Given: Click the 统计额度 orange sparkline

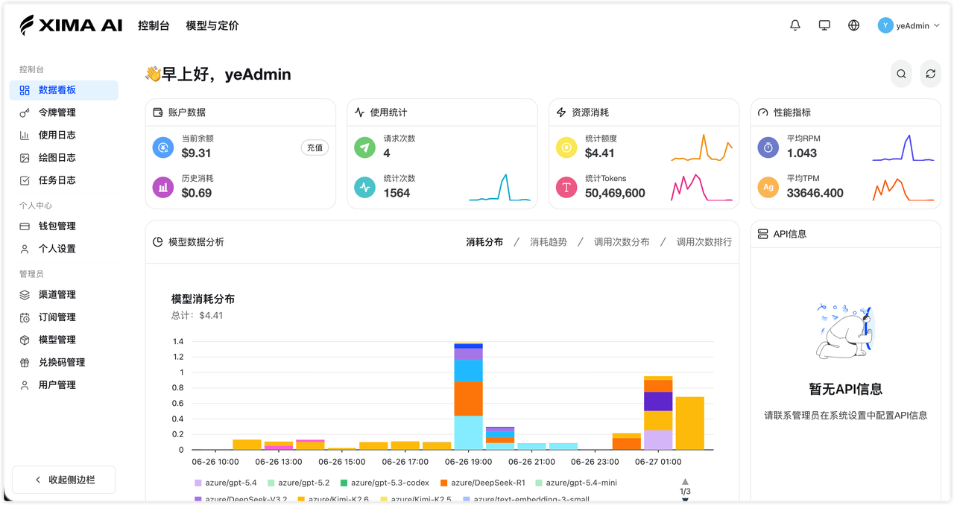Looking at the screenshot, I should tap(701, 147).
